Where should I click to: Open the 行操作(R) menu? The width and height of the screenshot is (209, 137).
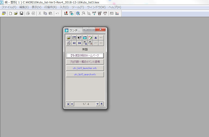pyautogui.click(x=50, y=7)
